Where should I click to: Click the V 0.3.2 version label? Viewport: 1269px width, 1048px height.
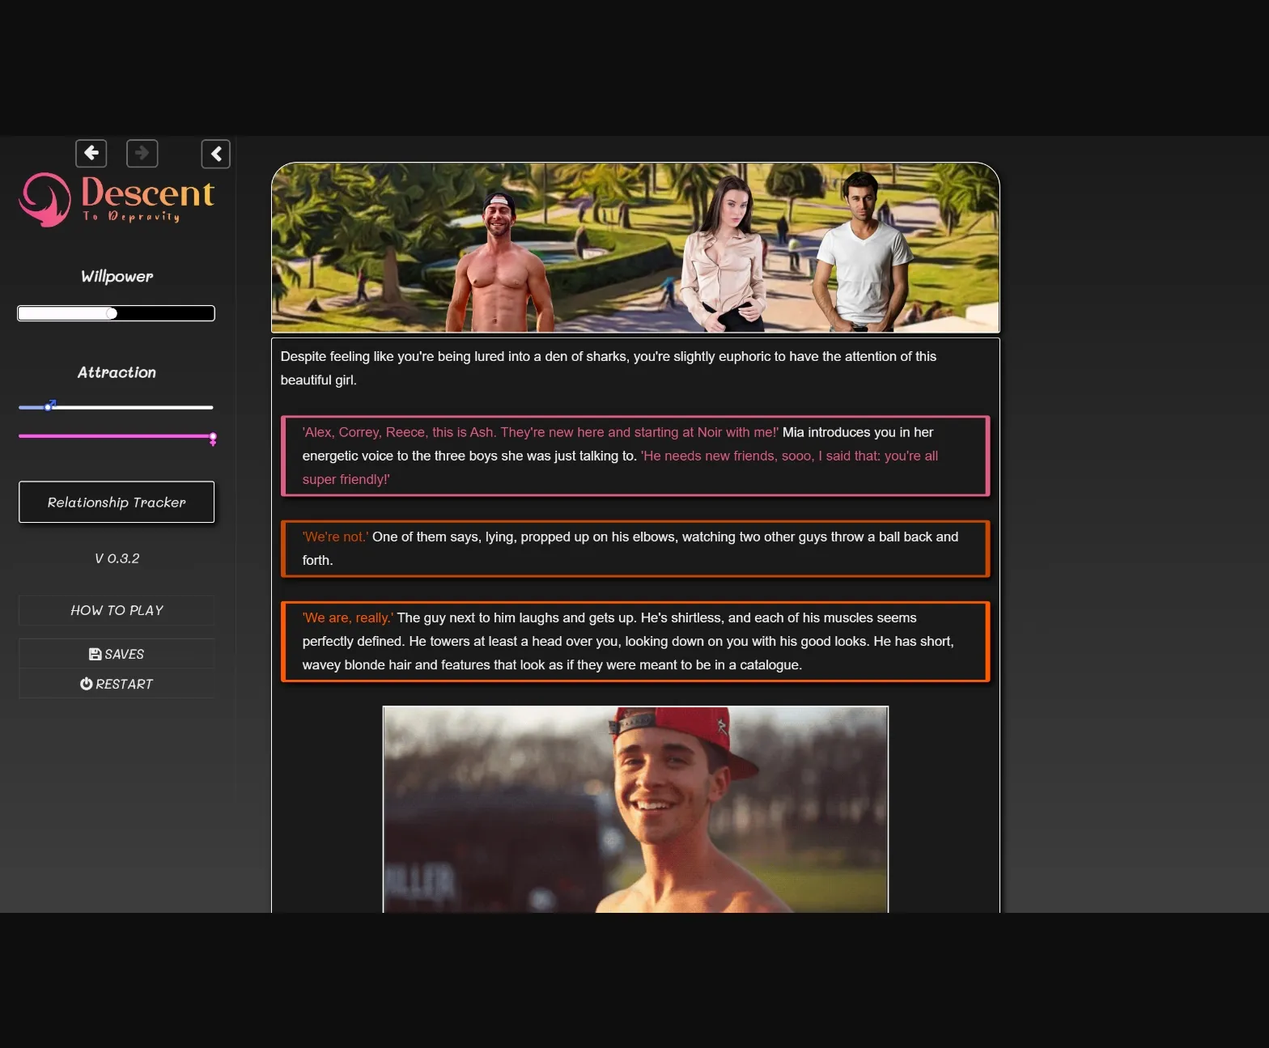117,558
